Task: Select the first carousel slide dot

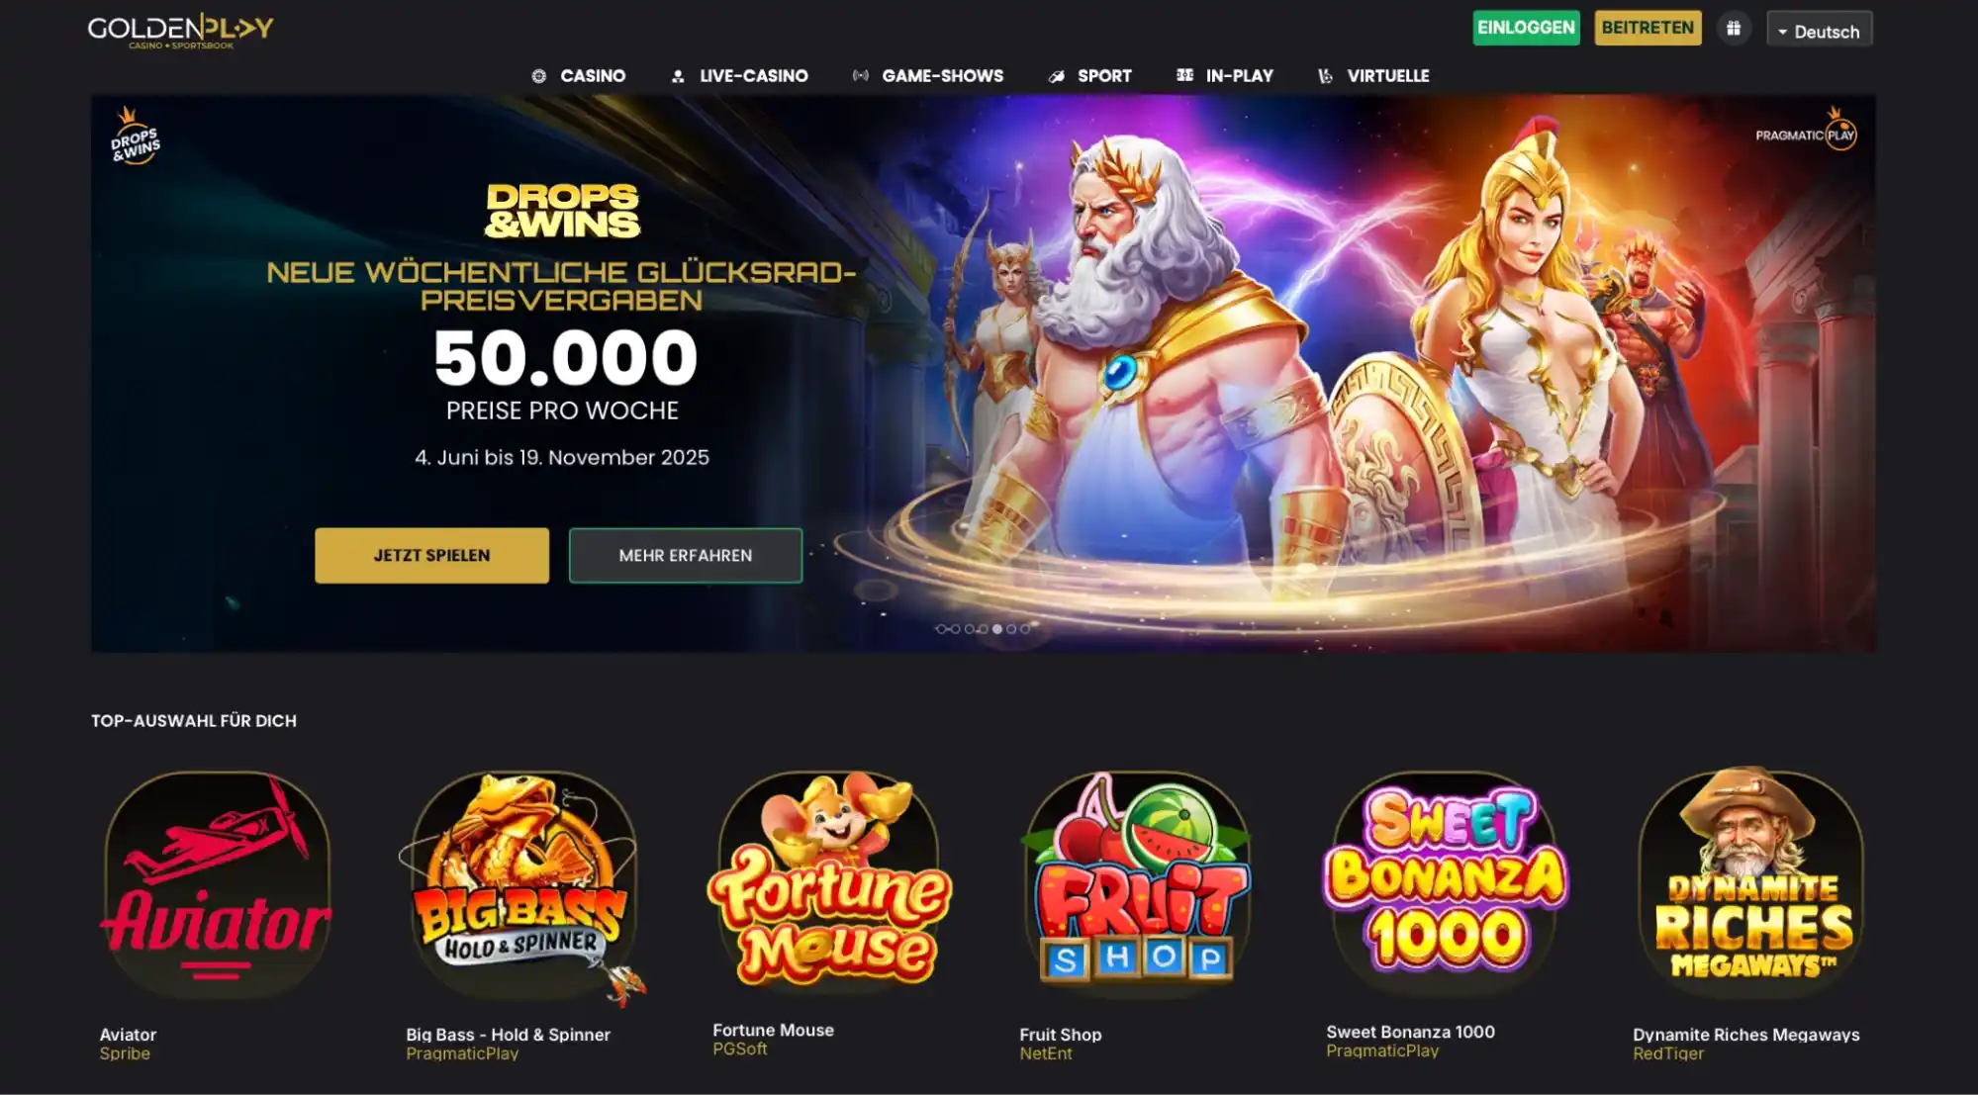Action: click(941, 629)
